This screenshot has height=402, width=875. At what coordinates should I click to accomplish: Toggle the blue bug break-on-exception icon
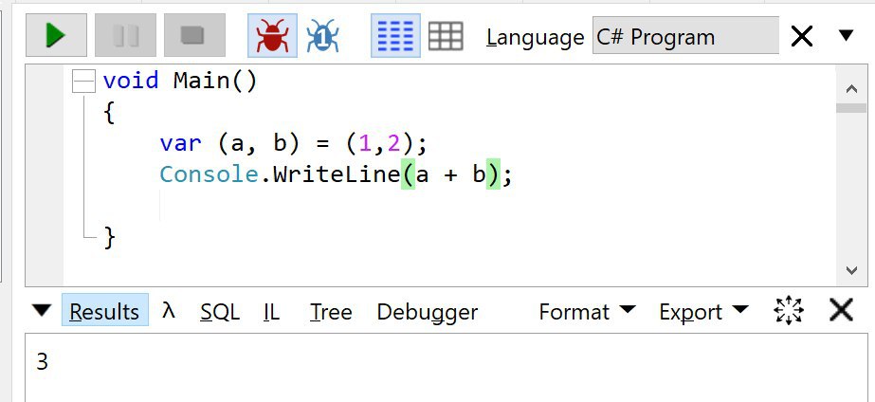(x=322, y=36)
